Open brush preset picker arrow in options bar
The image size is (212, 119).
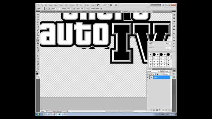click(x=47, y=9)
